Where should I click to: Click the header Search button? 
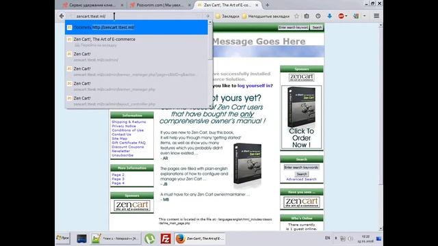tap(317, 27)
